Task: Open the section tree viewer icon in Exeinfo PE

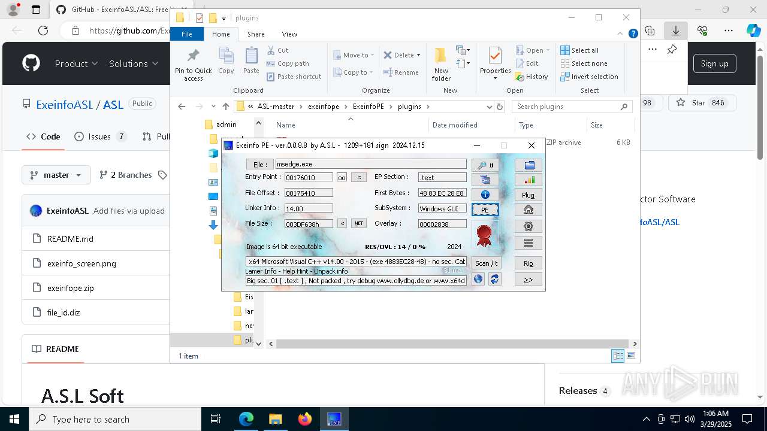Action: 485,180
